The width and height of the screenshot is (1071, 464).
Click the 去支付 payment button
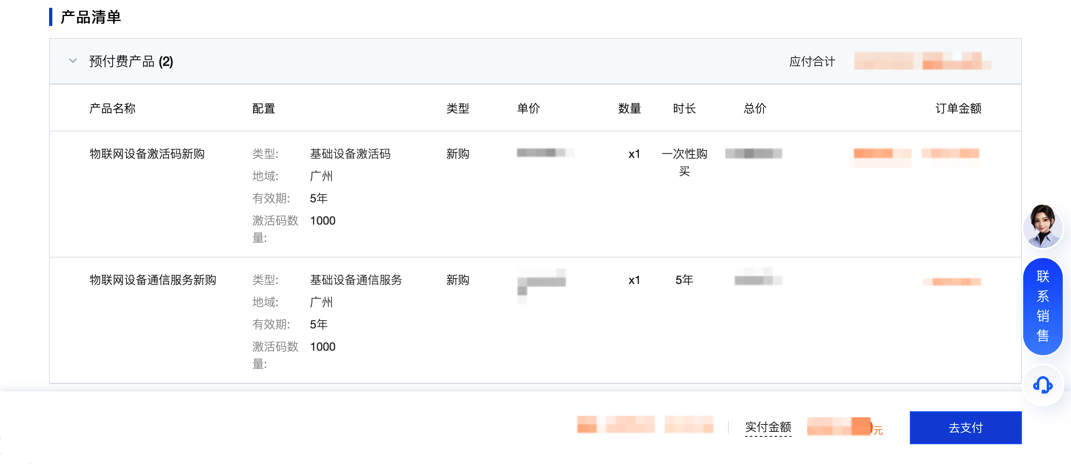click(965, 427)
